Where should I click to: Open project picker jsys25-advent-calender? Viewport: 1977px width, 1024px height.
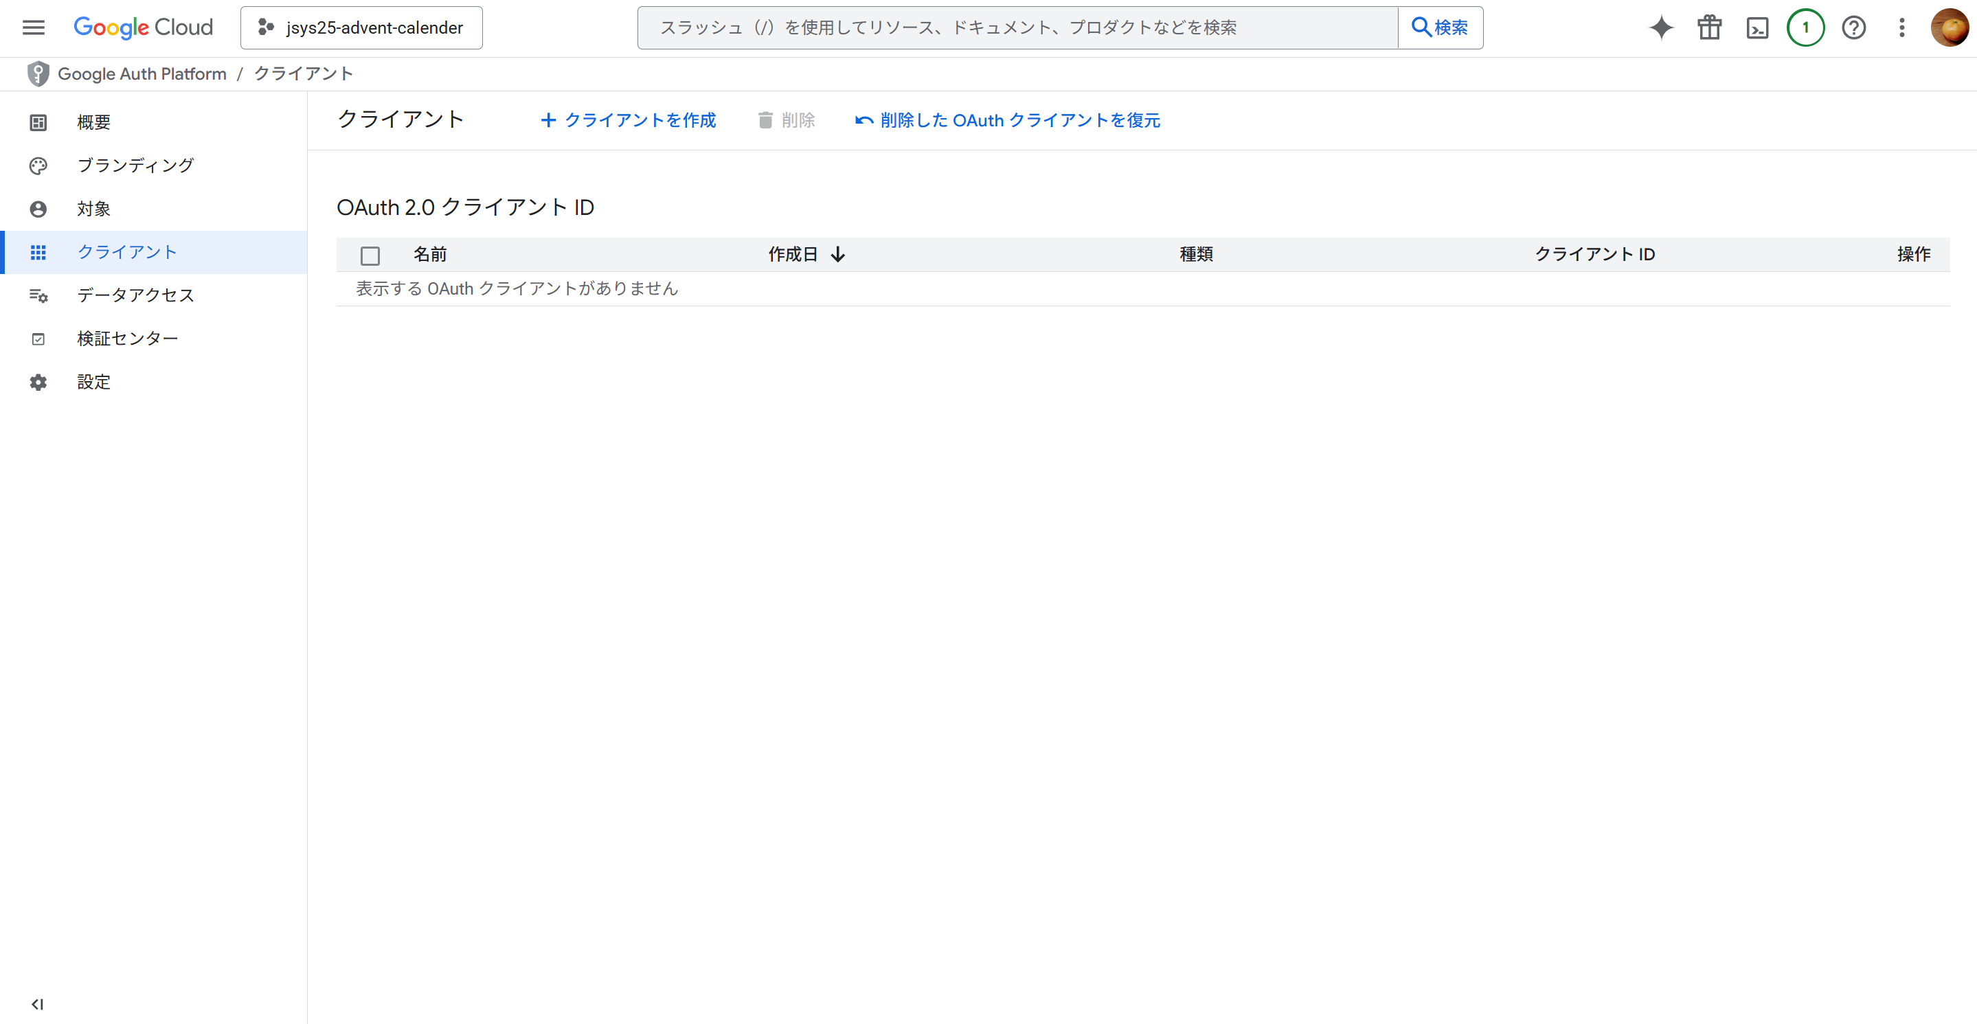[x=361, y=27]
